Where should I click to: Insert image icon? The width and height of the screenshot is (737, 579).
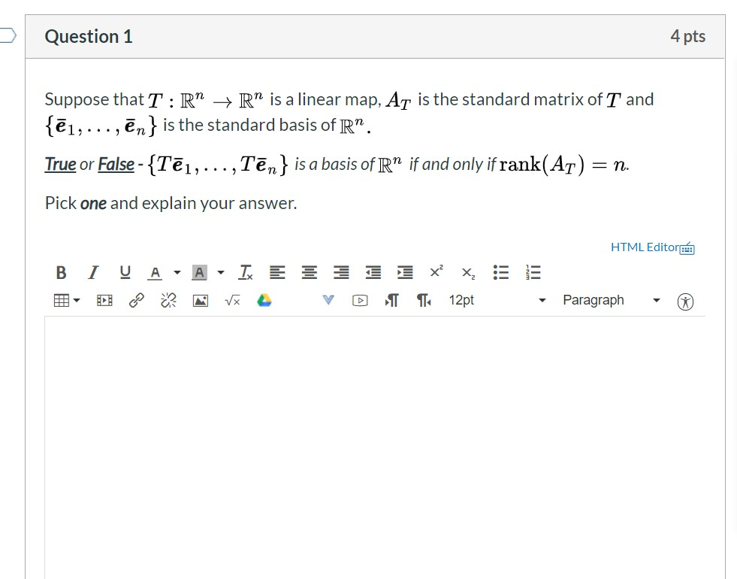201,300
